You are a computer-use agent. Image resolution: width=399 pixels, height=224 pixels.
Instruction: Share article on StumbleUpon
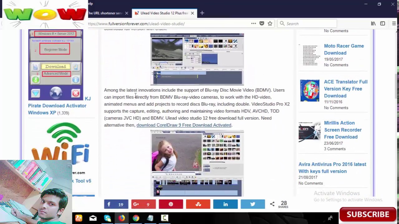[198, 204]
